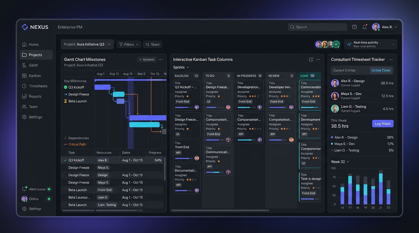Click the Liam, Testing resource tag
419x233 pixels.
107,205
